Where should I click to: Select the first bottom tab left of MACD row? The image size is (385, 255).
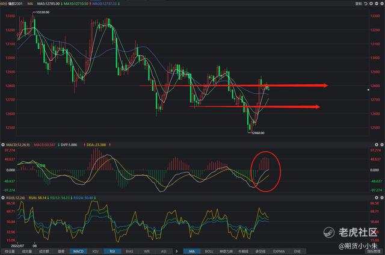click(10, 251)
